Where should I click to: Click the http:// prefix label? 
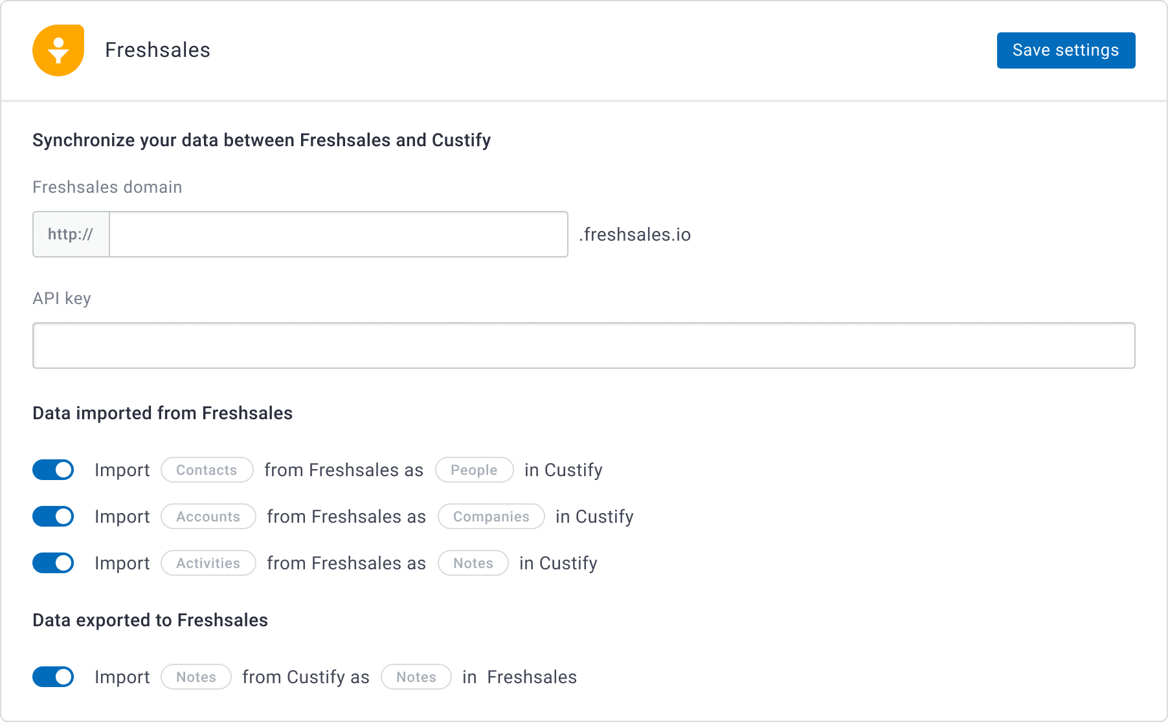[70, 234]
